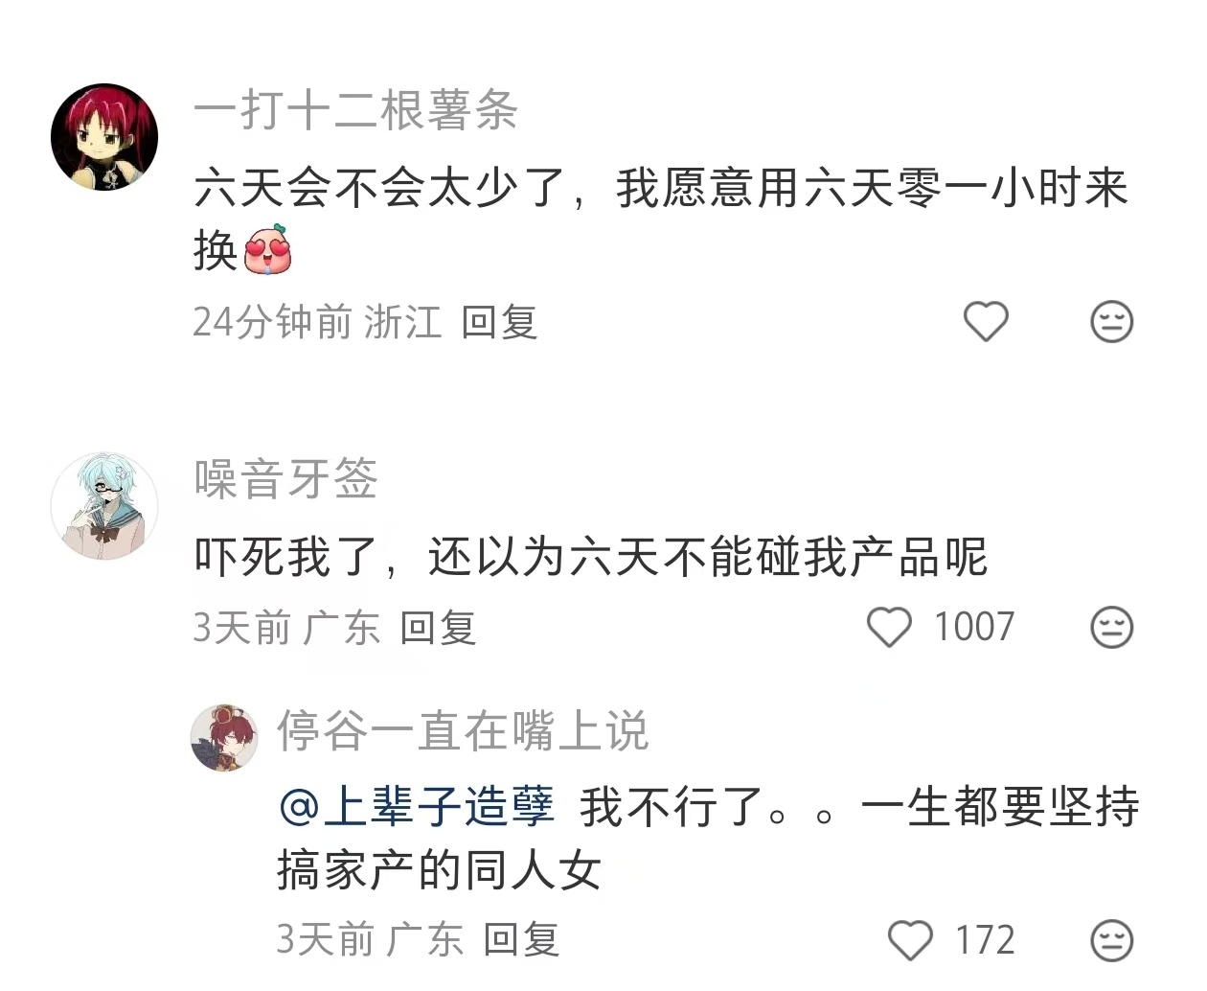Reply to the nested comment by 停谷一直在嘴上说
This screenshot has height=991, width=1207.
click(x=521, y=939)
